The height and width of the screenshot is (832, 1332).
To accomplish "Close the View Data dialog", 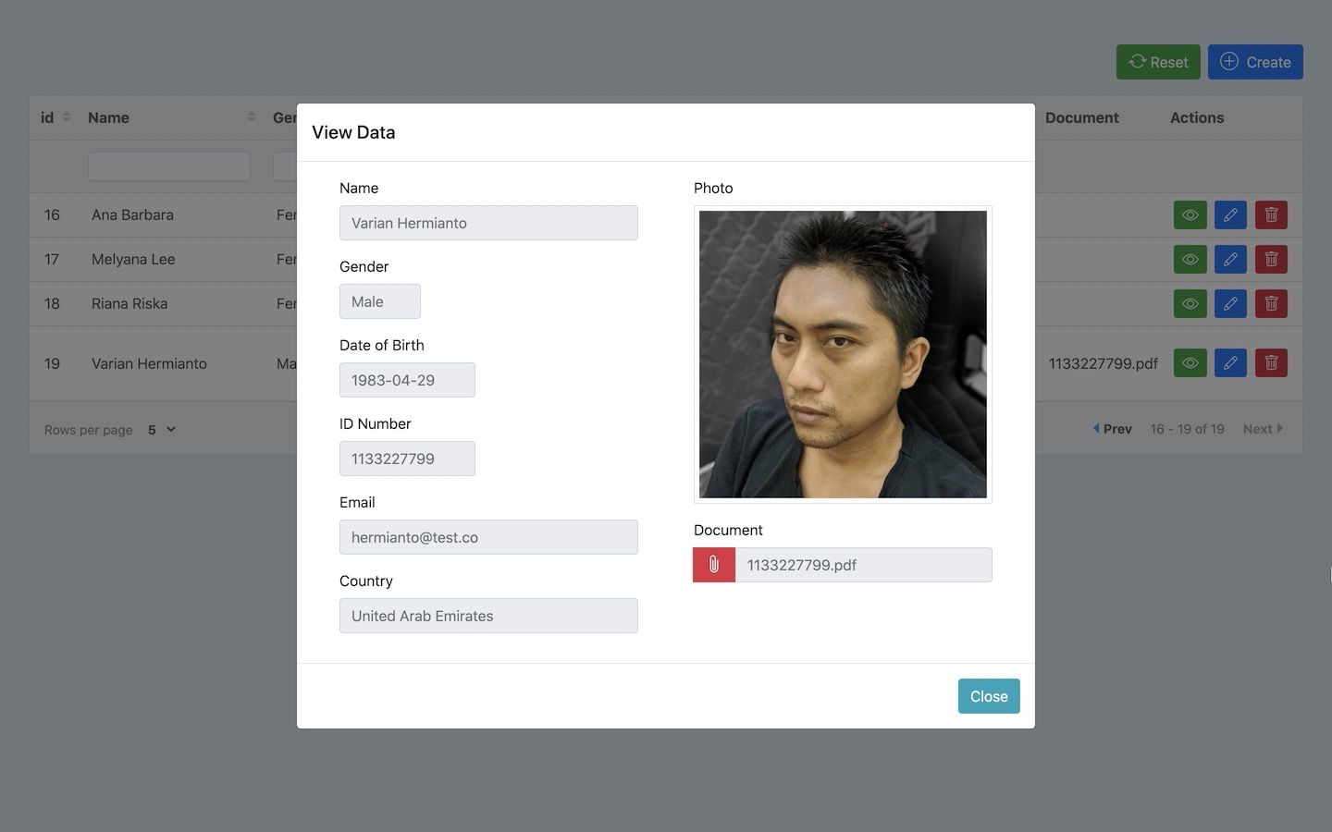I will point(988,696).
